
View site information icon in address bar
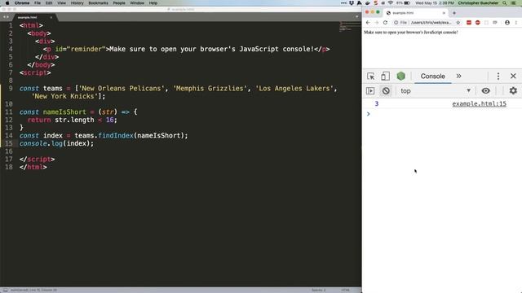coord(396,23)
